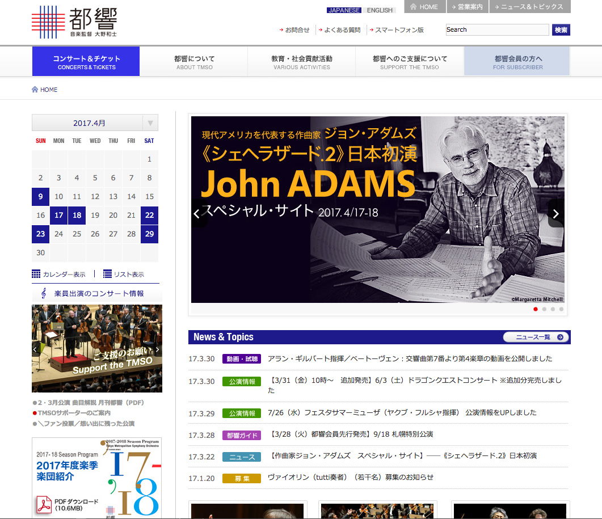
Task: Click the left arrow on the Support TMSO carousel
Action: [36, 350]
